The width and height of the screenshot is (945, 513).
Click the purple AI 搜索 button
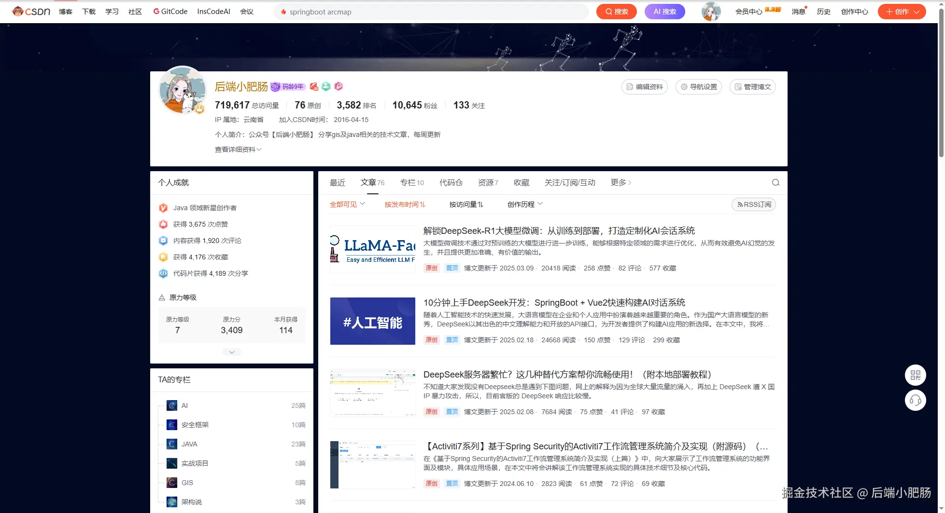pos(665,12)
